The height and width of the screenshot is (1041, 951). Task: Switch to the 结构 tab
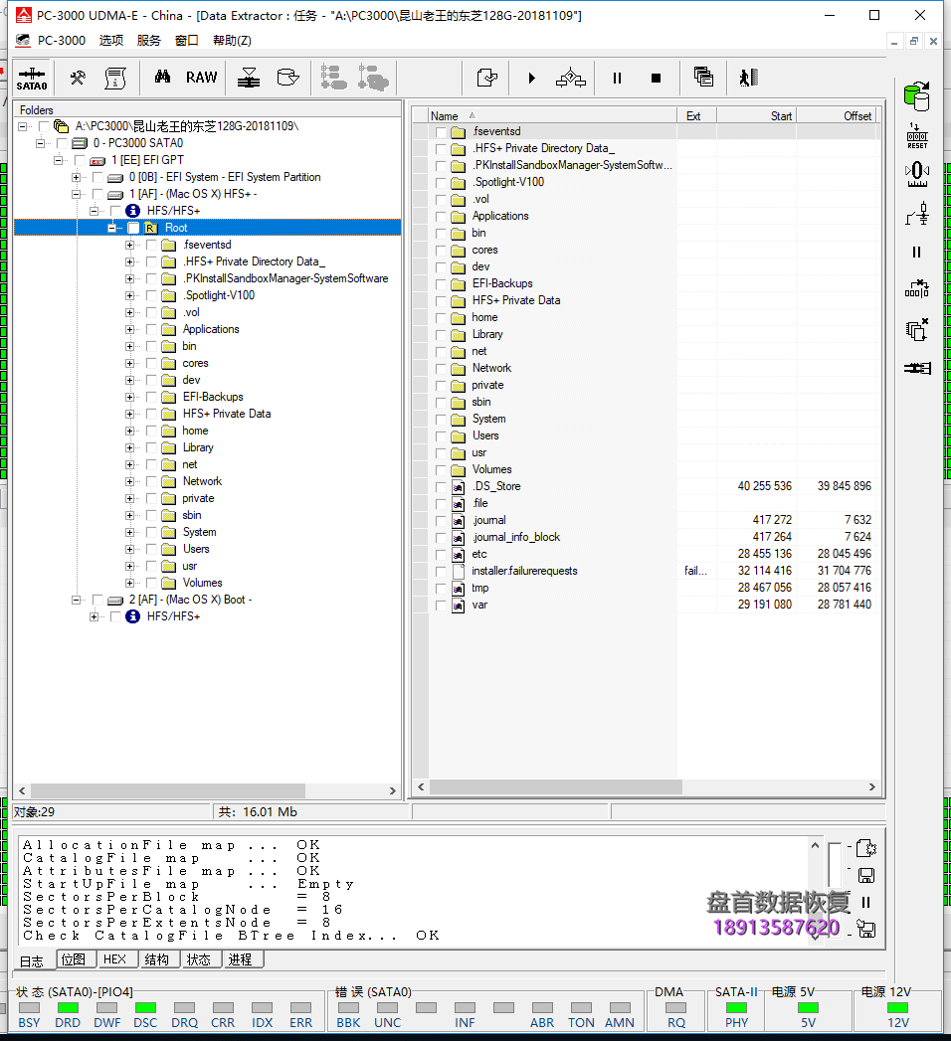coord(157,959)
